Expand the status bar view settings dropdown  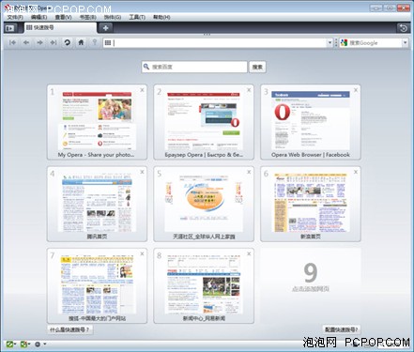[x=39, y=344]
